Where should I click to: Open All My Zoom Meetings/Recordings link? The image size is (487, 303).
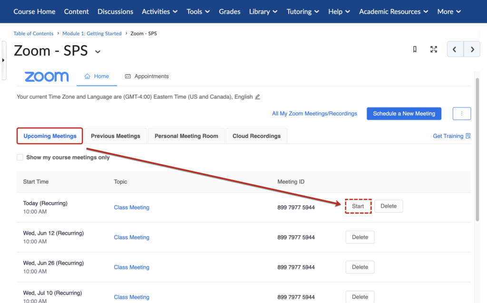pyautogui.click(x=314, y=113)
